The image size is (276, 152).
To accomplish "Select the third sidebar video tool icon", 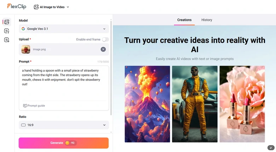I will point(6,40).
